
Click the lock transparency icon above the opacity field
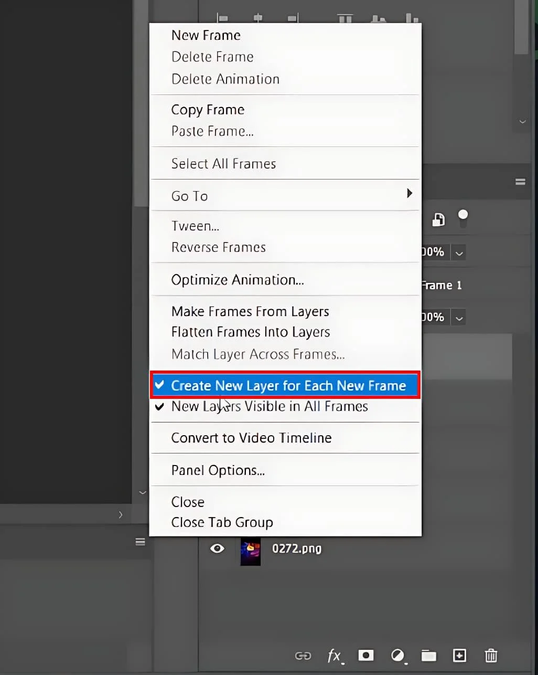pyautogui.click(x=438, y=219)
